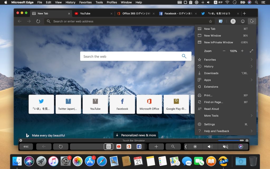Click the full screen zoom icon
This screenshot has height=169, width=270.
pyautogui.click(x=251, y=51)
